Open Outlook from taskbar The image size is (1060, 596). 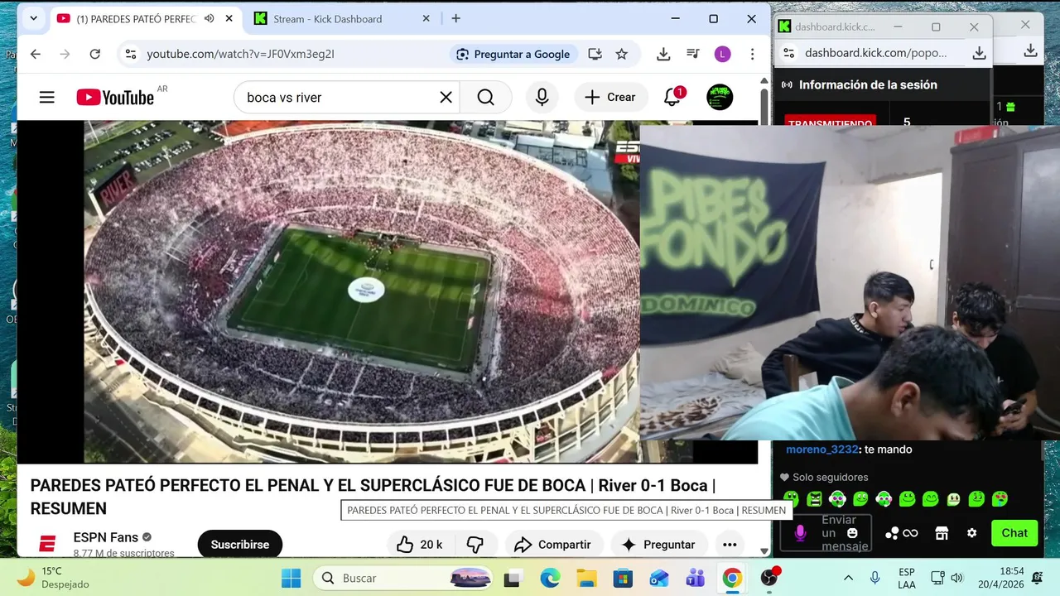pos(659,578)
